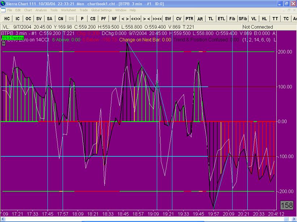The image size is (297, 222).
Task: Click the P toolbar button
Action: [x=82, y=19]
